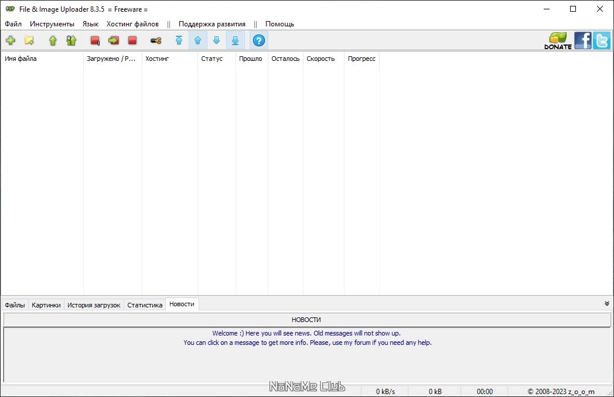Open the key accounts icon
The image size is (614, 397).
pos(156,40)
